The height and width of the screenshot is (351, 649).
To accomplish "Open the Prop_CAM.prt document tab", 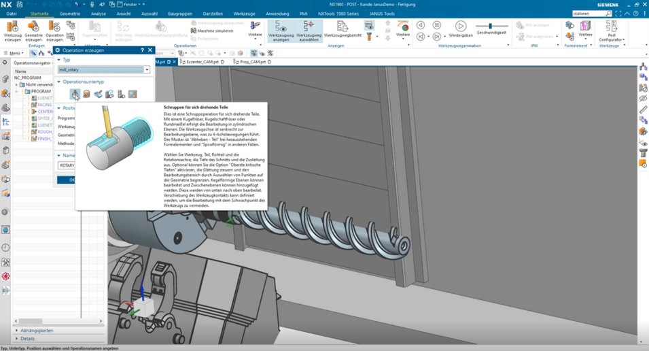I will [x=253, y=62].
